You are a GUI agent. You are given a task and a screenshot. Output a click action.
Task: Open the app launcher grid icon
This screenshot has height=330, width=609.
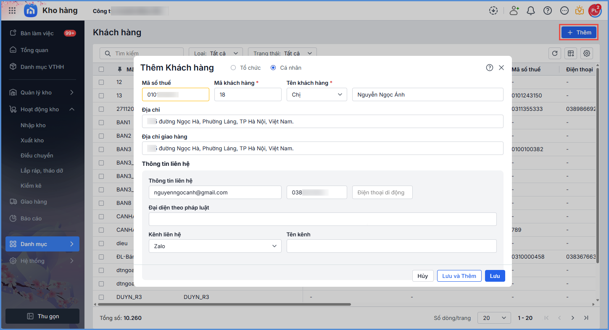tap(12, 10)
